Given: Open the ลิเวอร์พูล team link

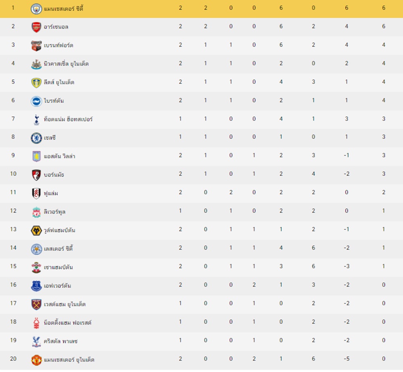Looking at the screenshot, I should pyautogui.click(x=54, y=212).
